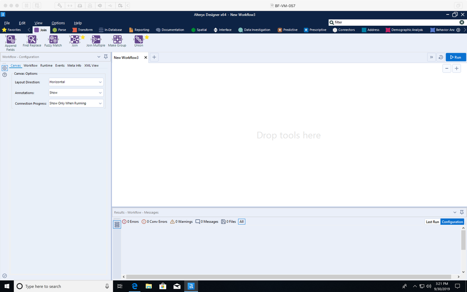
Task: Click the configuration gear icon
Action: [x=5, y=68]
